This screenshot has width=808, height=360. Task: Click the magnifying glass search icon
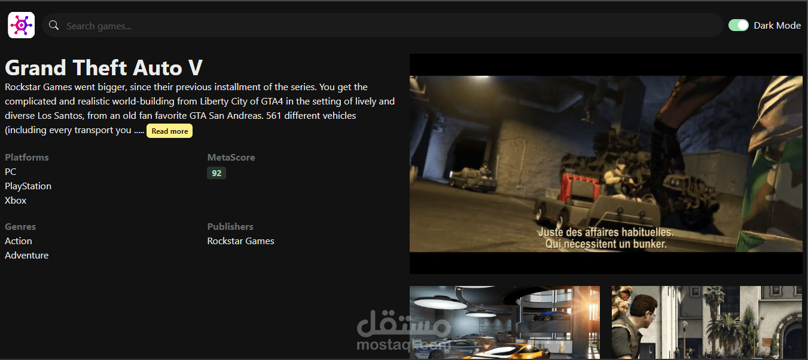click(x=54, y=25)
